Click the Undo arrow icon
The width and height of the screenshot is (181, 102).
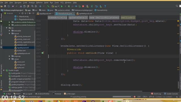13,6
